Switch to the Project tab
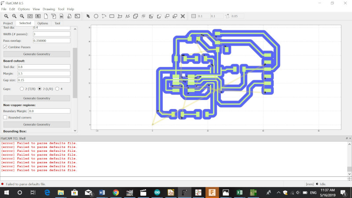Viewport: 352px width, 198px height. (8, 23)
